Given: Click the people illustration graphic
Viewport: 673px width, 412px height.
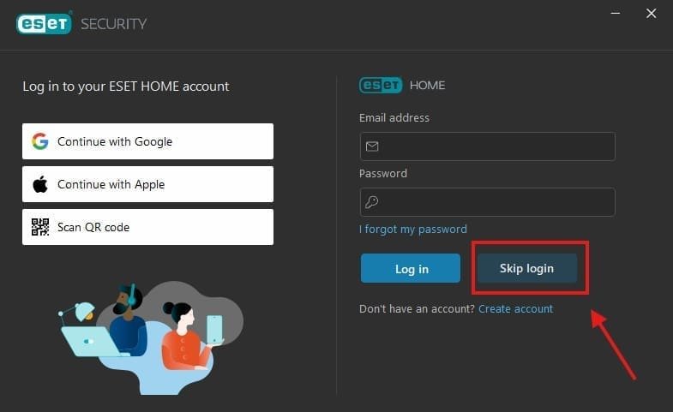Looking at the screenshot, I should click(x=150, y=337).
